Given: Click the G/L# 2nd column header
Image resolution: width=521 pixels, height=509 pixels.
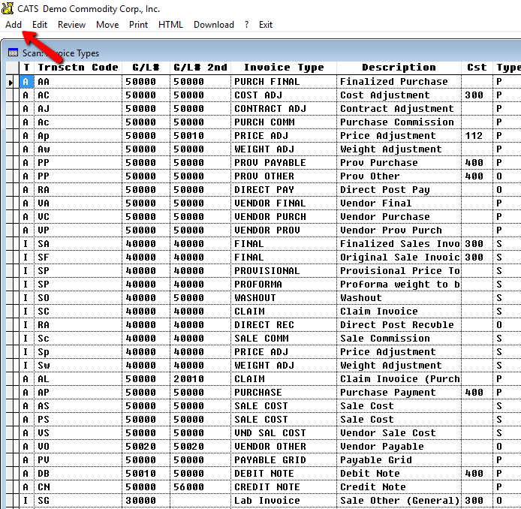Looking at the screenshot, I should pos(200,68).
